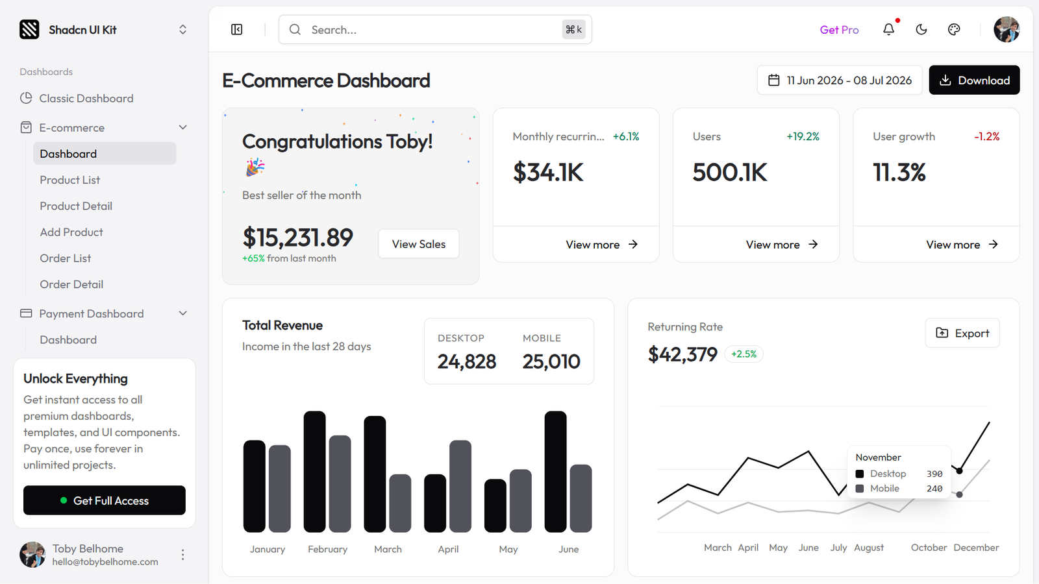1039x584 pixels.
Task: Toggle the sidebar panel icon
Action: pos(237,29)
